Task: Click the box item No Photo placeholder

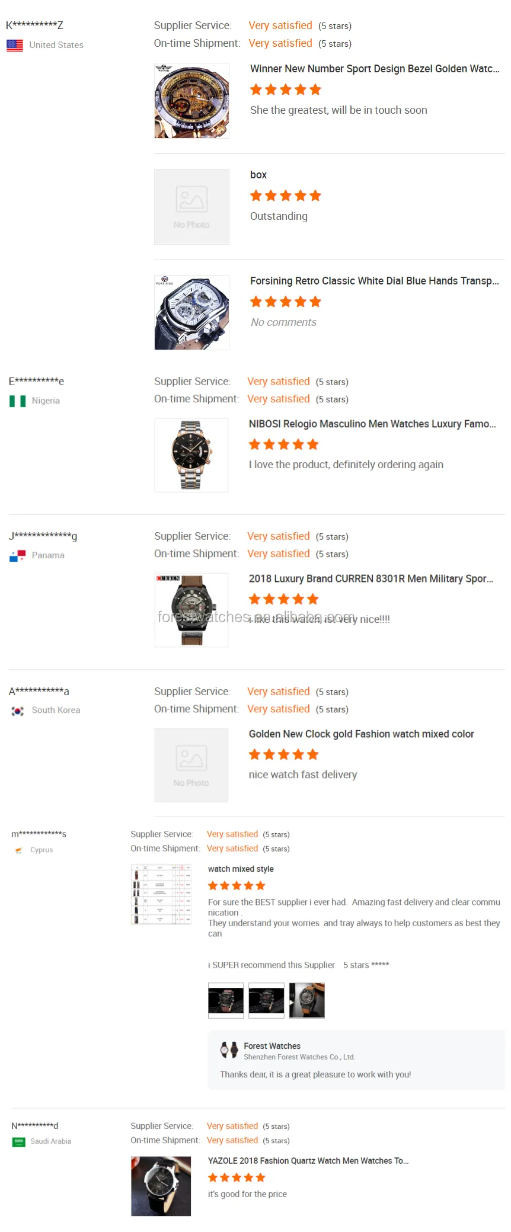Action: [191, 207]
